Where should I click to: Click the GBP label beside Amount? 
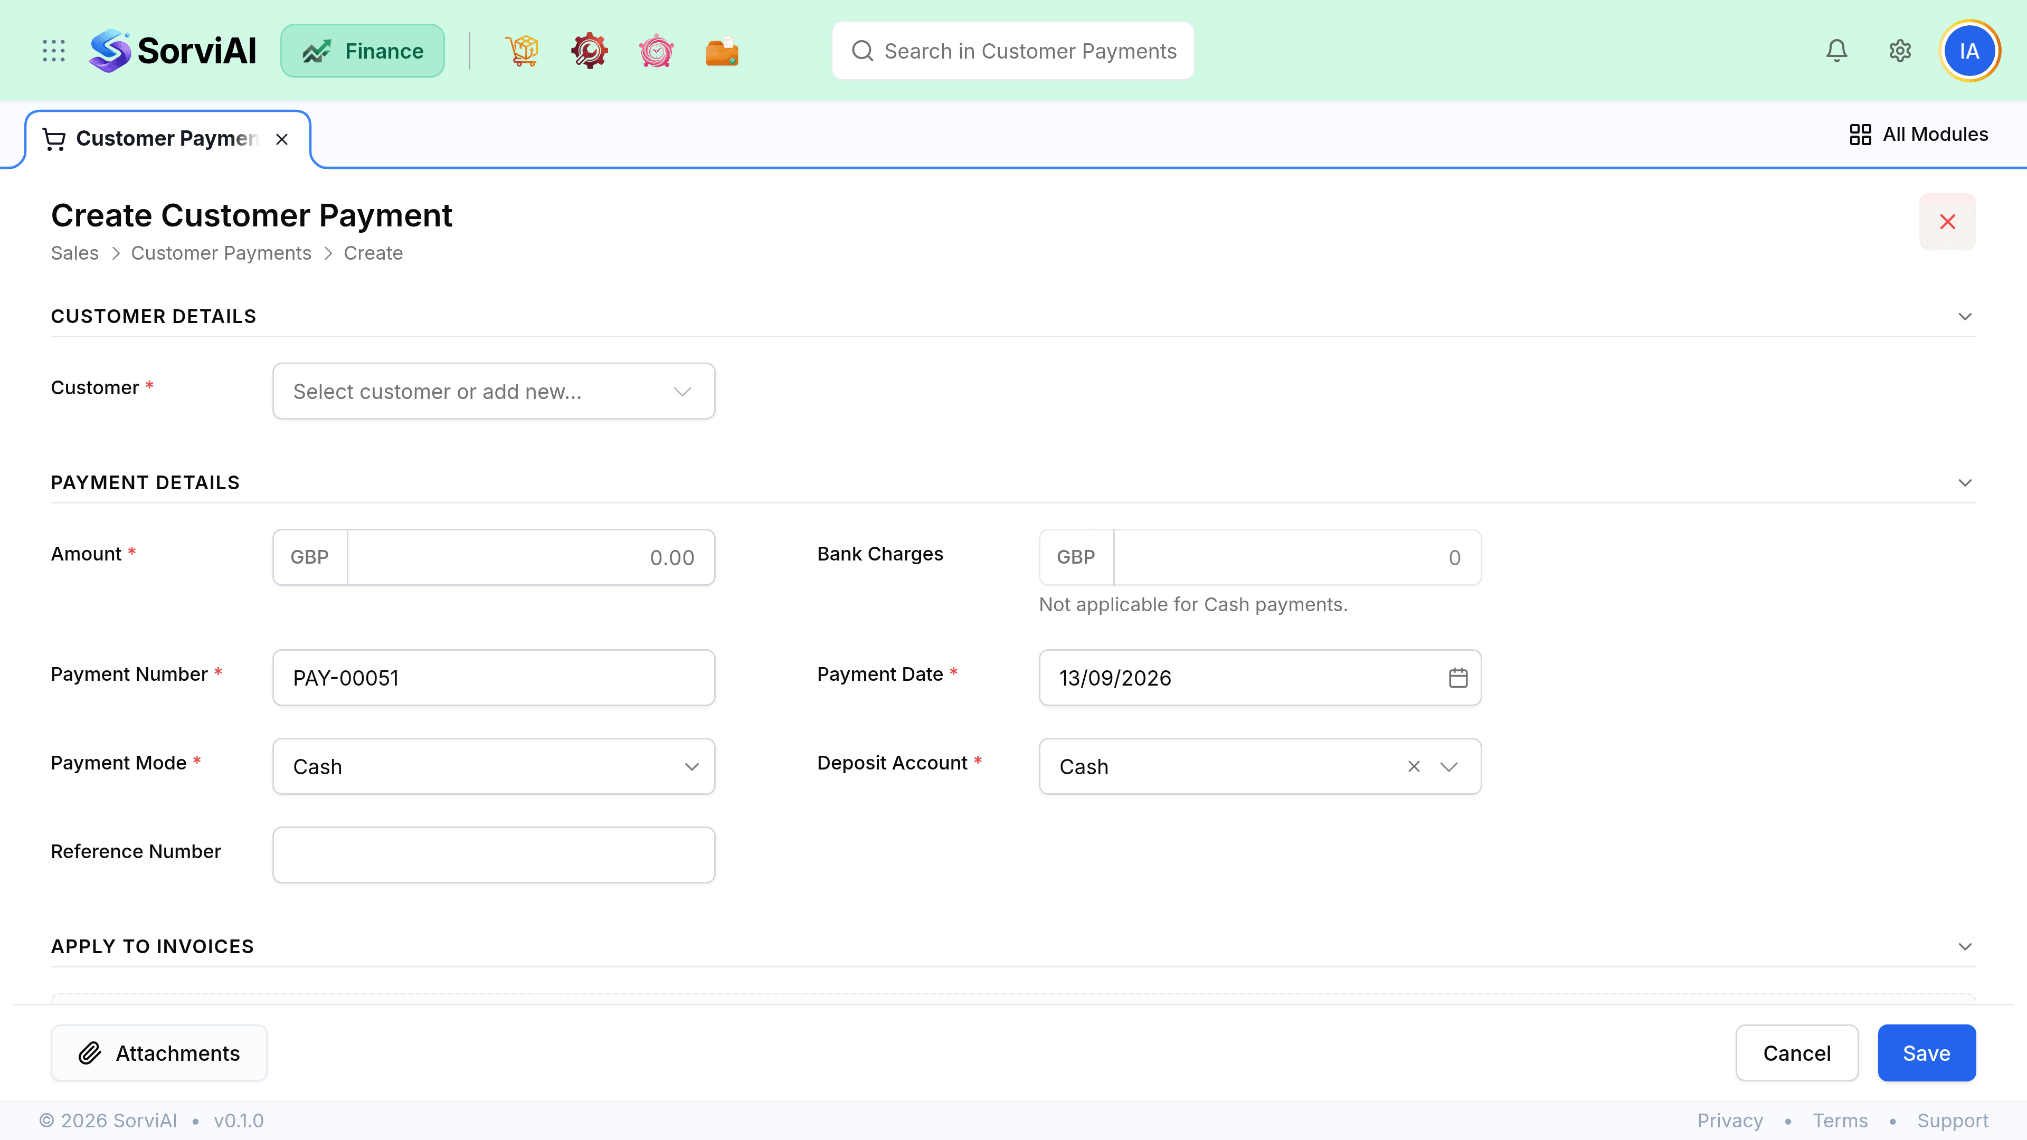pyautogui.click(x=310, y=557)
